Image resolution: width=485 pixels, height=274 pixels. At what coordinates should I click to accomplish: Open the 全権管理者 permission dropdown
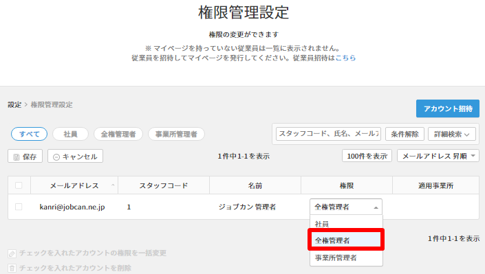346,207
